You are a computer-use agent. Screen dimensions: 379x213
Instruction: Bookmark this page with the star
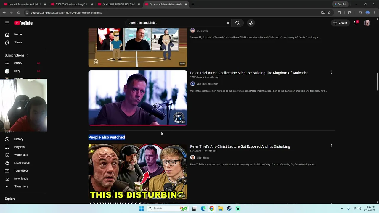(x=329, y=13)
